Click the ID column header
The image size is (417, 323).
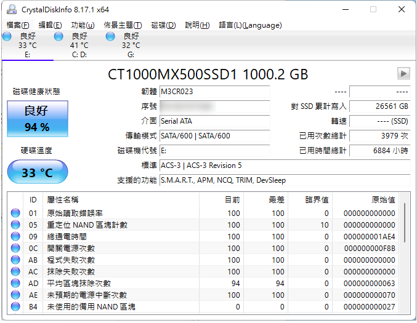[x=33, y=200]
